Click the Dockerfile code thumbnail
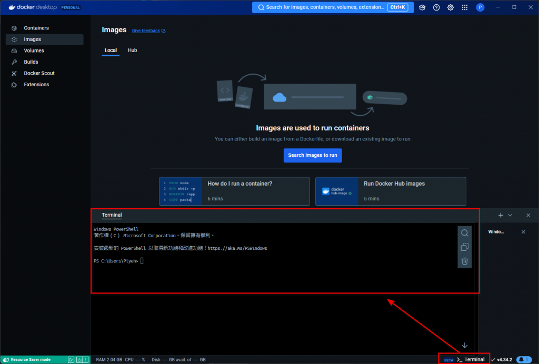Image resolution: width=539 pixels, height=364 pixels. [181, 191]
